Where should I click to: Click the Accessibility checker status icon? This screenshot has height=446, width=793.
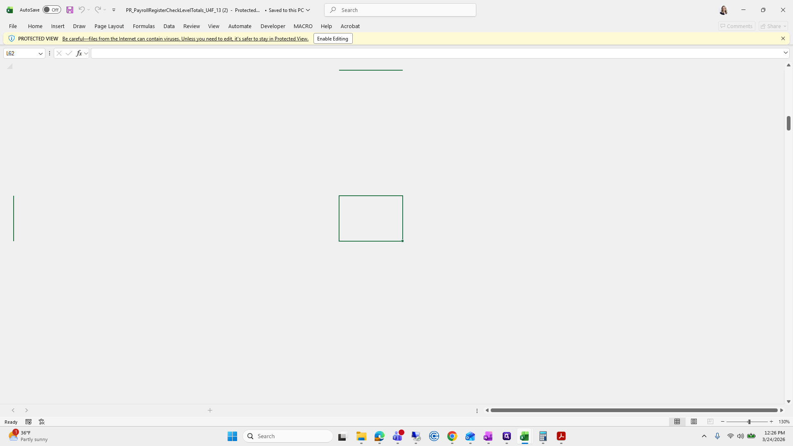click(x=42, y=422)
